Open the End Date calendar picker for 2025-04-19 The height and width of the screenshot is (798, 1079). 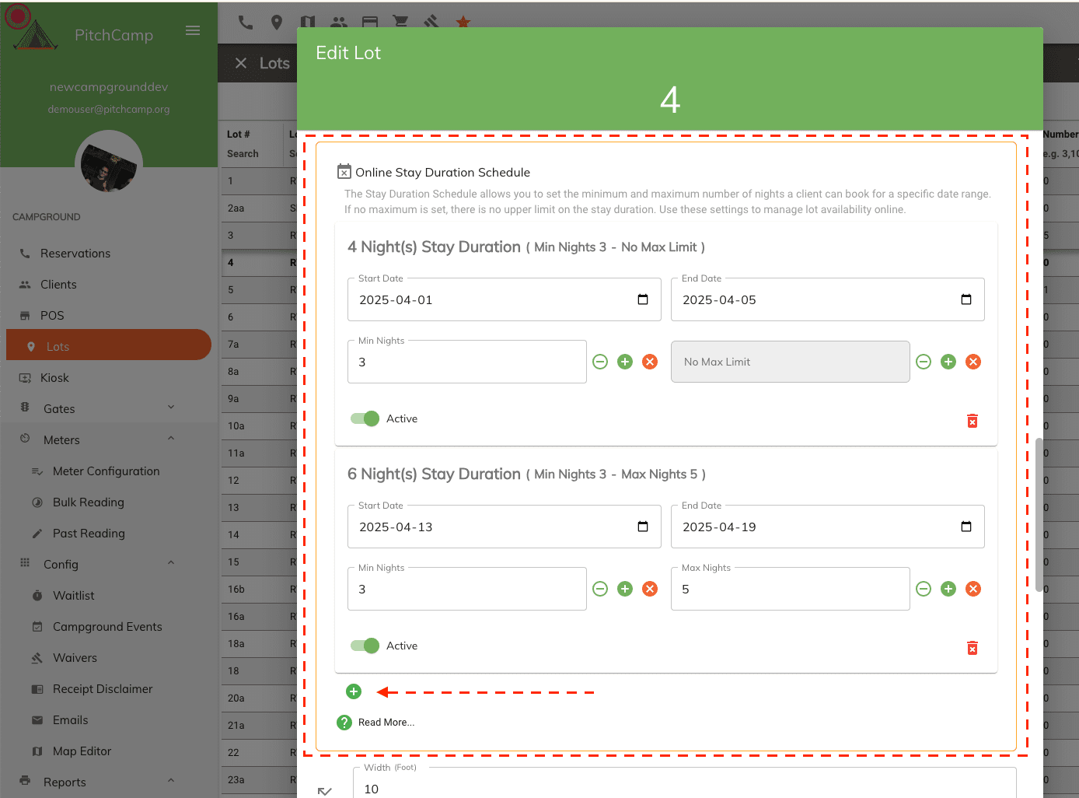coord(966,527)
